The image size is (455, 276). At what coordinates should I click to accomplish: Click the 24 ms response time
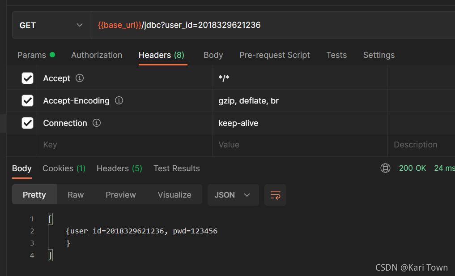point(444,168)
